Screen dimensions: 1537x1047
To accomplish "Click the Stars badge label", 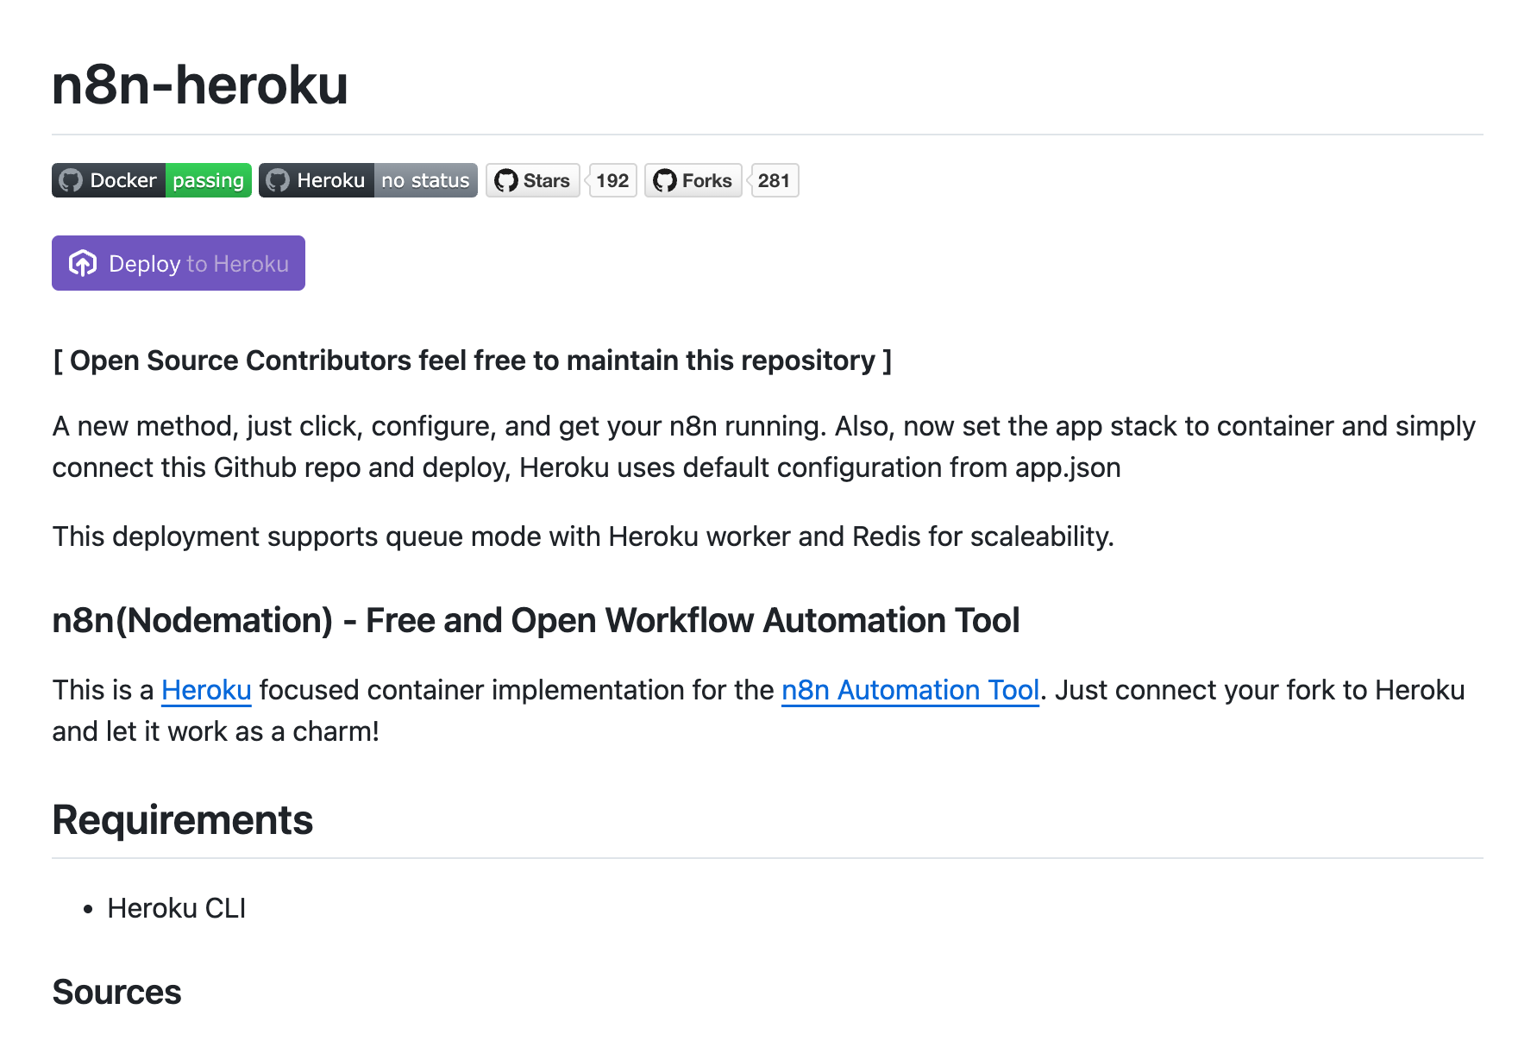I will point(548,180).
